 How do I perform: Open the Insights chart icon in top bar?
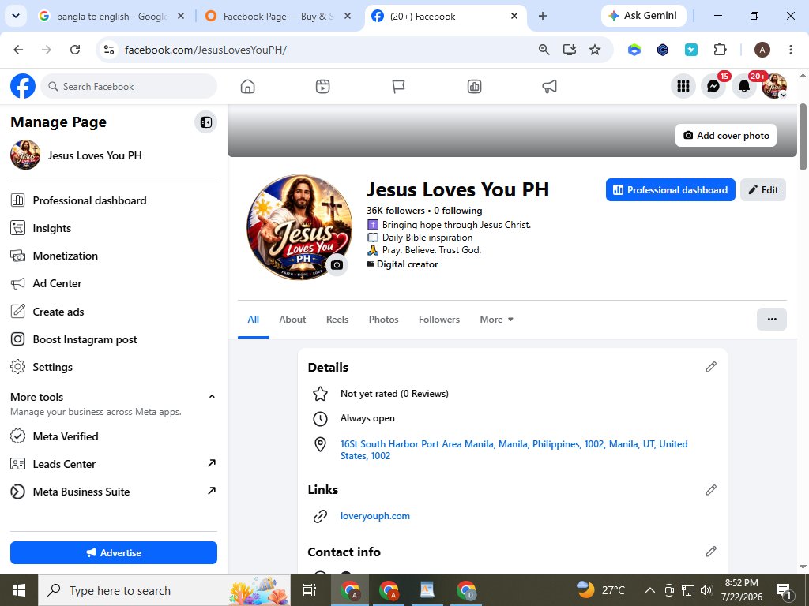pyautogui.click(x=474, y=87)
